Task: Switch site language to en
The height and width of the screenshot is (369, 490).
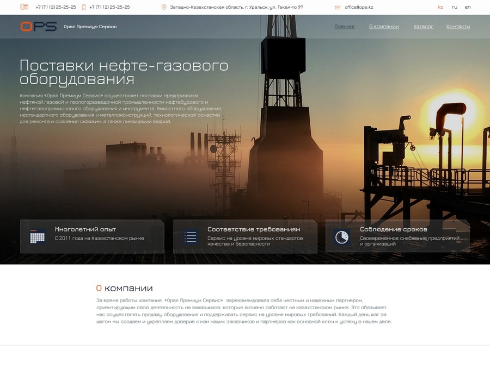Action: click(x=468, y=7)
